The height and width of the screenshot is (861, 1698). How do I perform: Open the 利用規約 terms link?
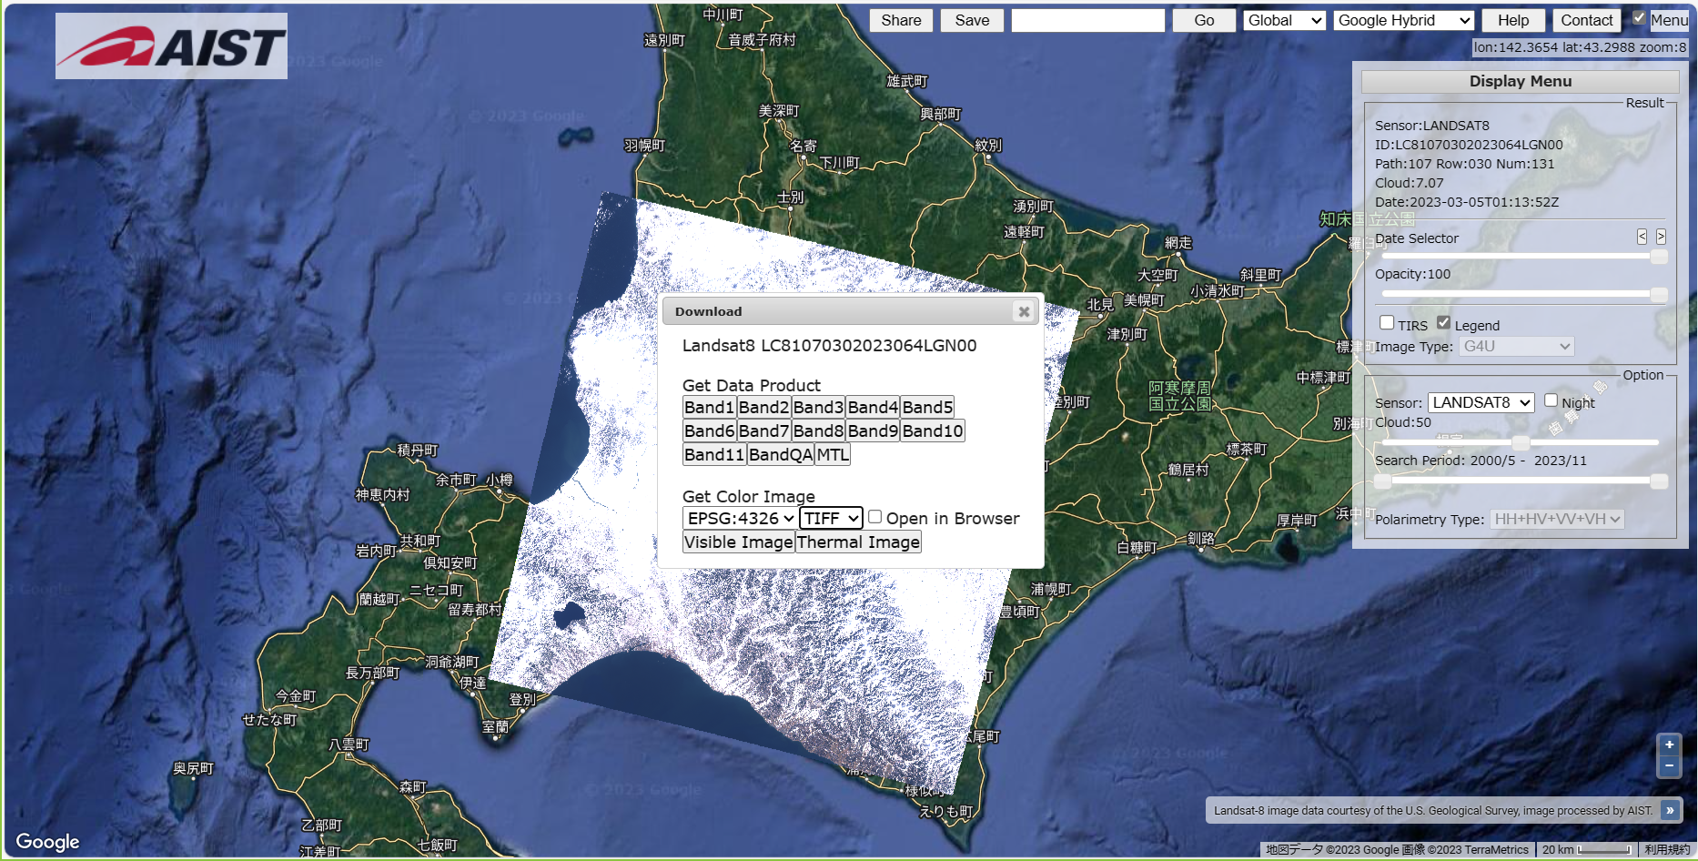[1667, 849]
